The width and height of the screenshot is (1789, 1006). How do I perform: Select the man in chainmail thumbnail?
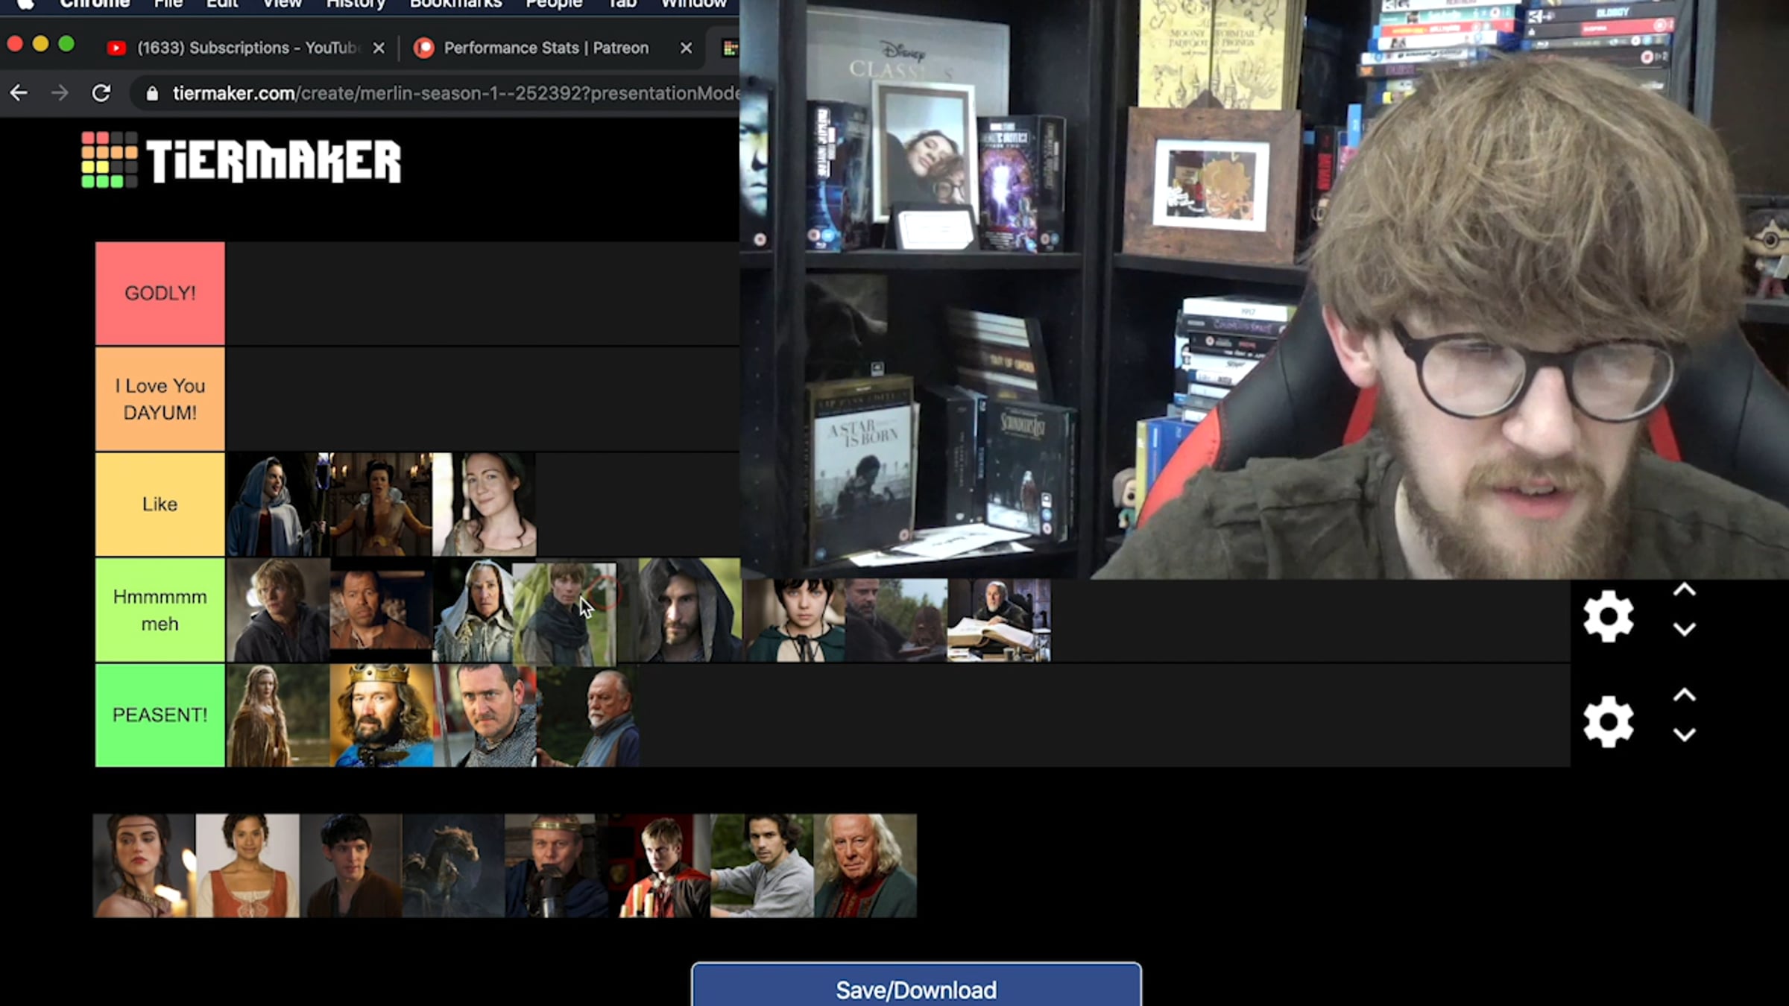[485, 715]
